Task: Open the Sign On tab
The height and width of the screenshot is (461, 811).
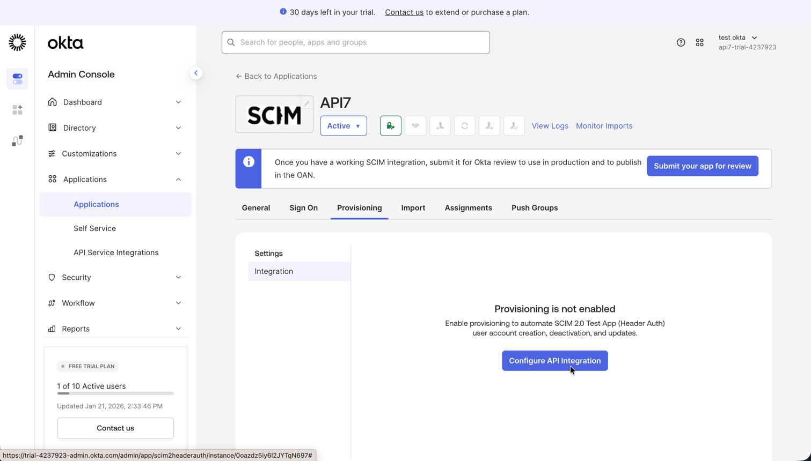Action: click(303, 207)
